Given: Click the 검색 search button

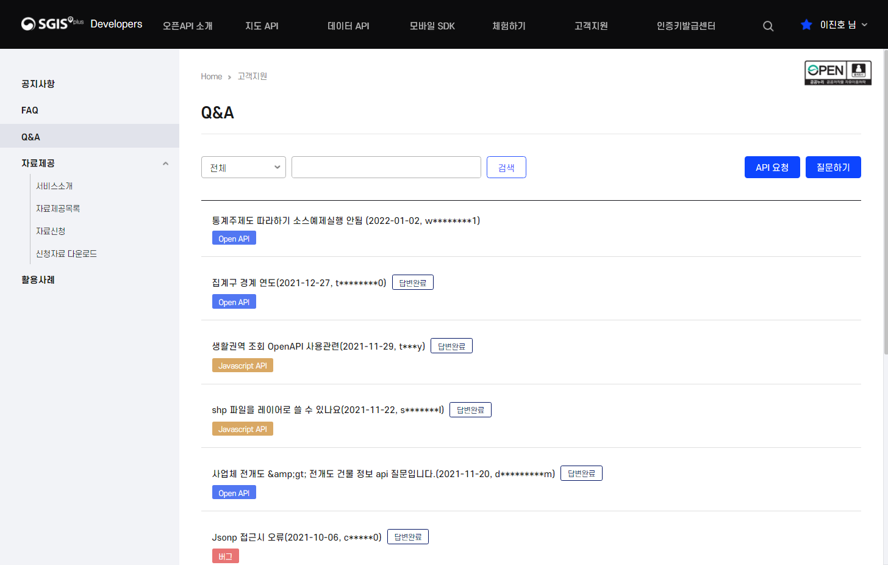Looking at the screenshot, I should click(x=506, y=167).
